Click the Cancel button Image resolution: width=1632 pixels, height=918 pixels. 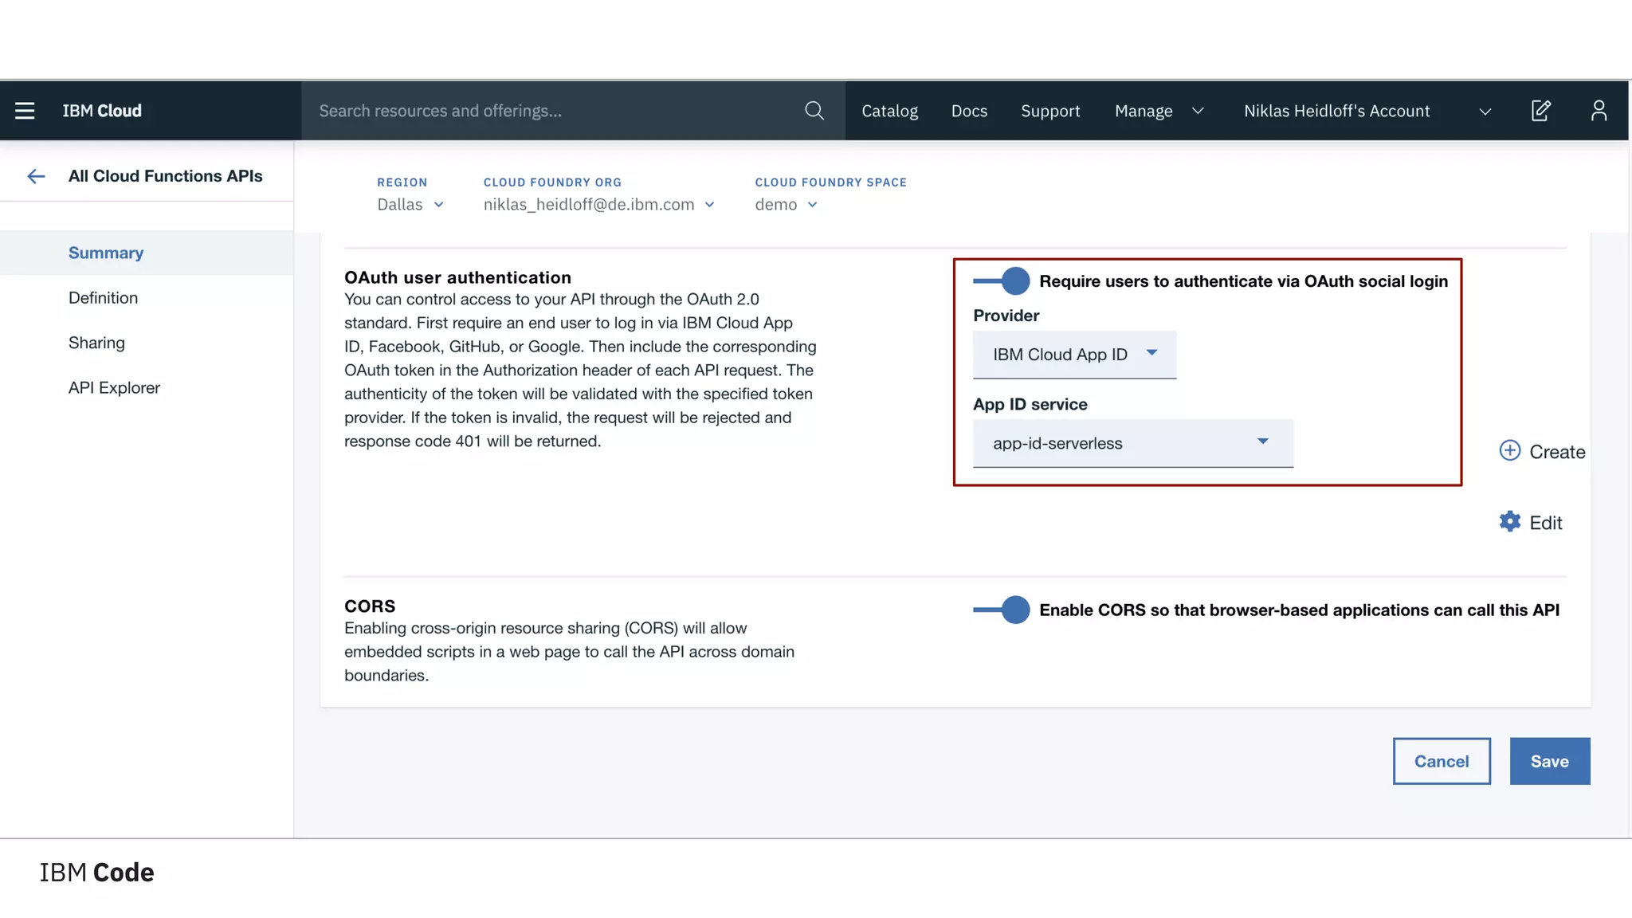click(1441, 761)
